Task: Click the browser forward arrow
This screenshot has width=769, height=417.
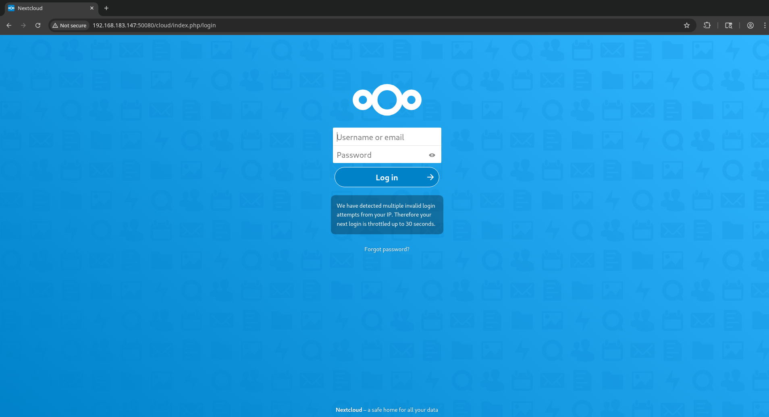Action: coord(23,25)
